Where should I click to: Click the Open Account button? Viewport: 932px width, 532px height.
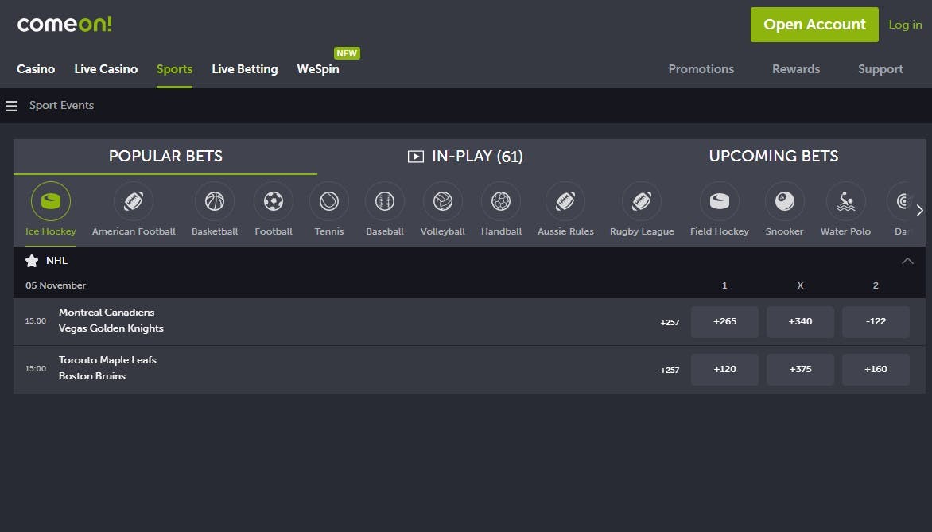814,25
